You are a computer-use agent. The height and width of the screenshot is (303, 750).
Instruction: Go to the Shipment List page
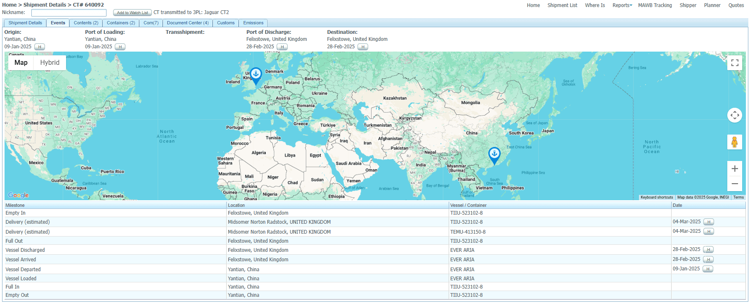(562, 5)
